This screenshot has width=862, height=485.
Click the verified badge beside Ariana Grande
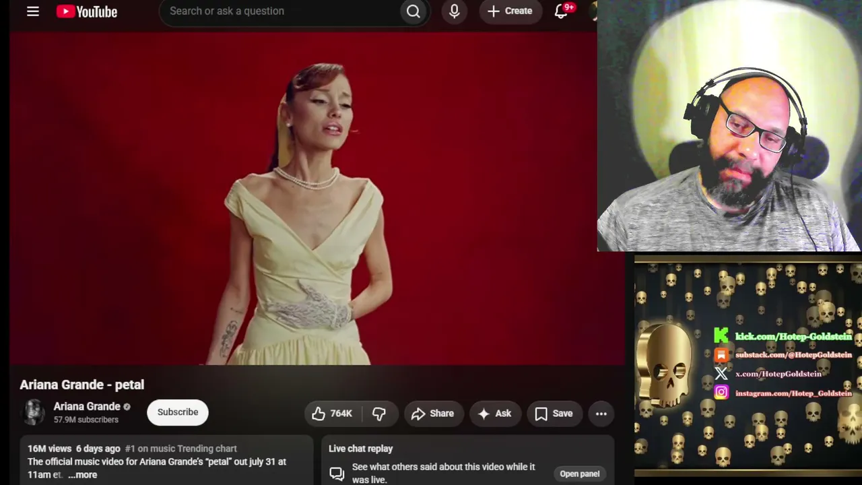coord(127,407)
